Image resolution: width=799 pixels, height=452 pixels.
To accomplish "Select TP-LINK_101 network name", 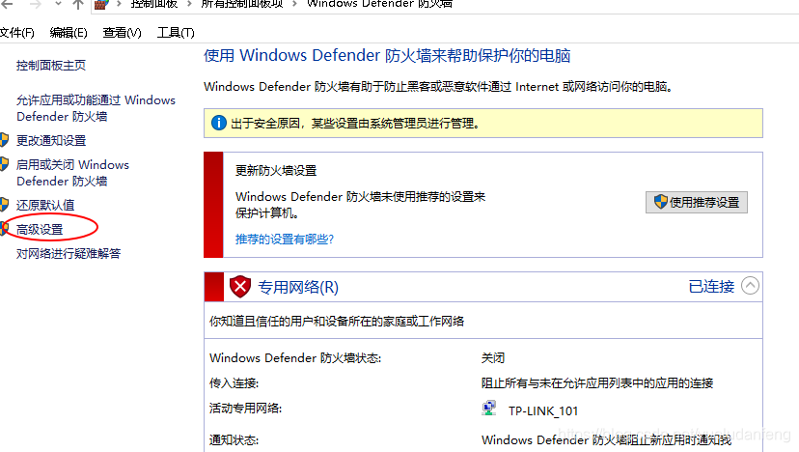I will click(543, 411).
